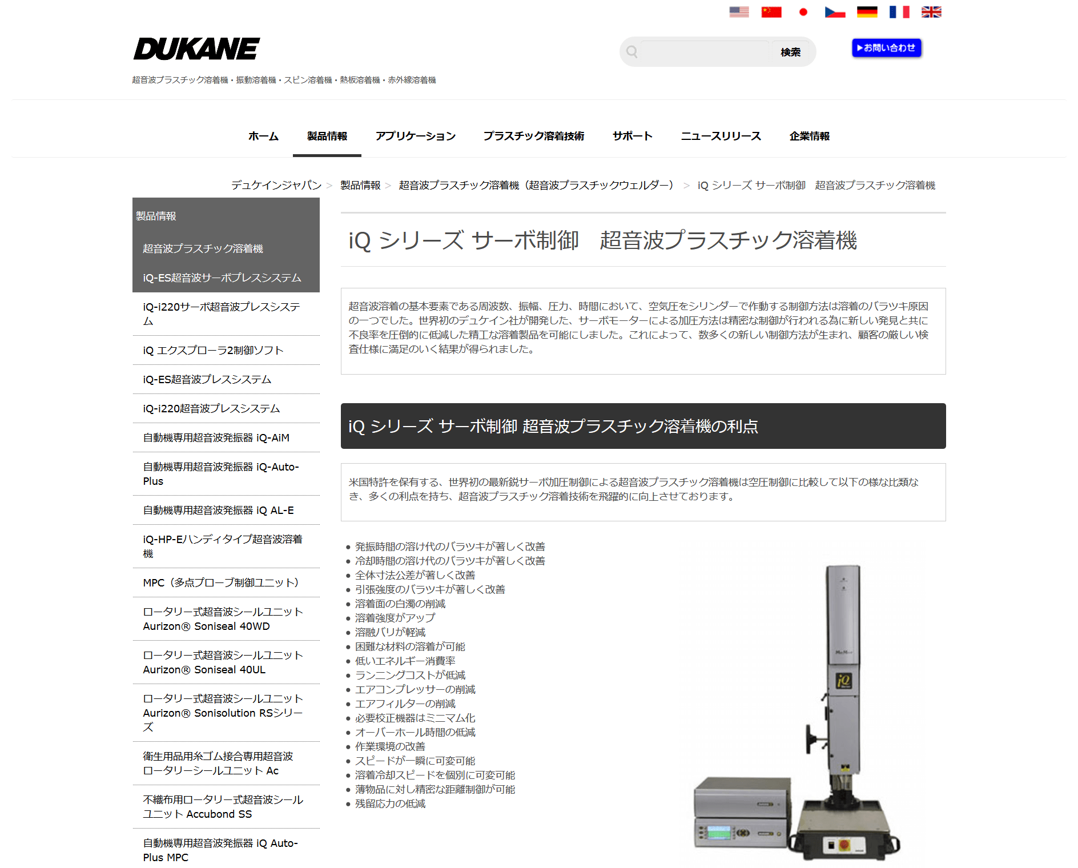
Task: Click bullet text エアコンプレッサーの削減
Action: pyautogui.click(x=415, y=689)
